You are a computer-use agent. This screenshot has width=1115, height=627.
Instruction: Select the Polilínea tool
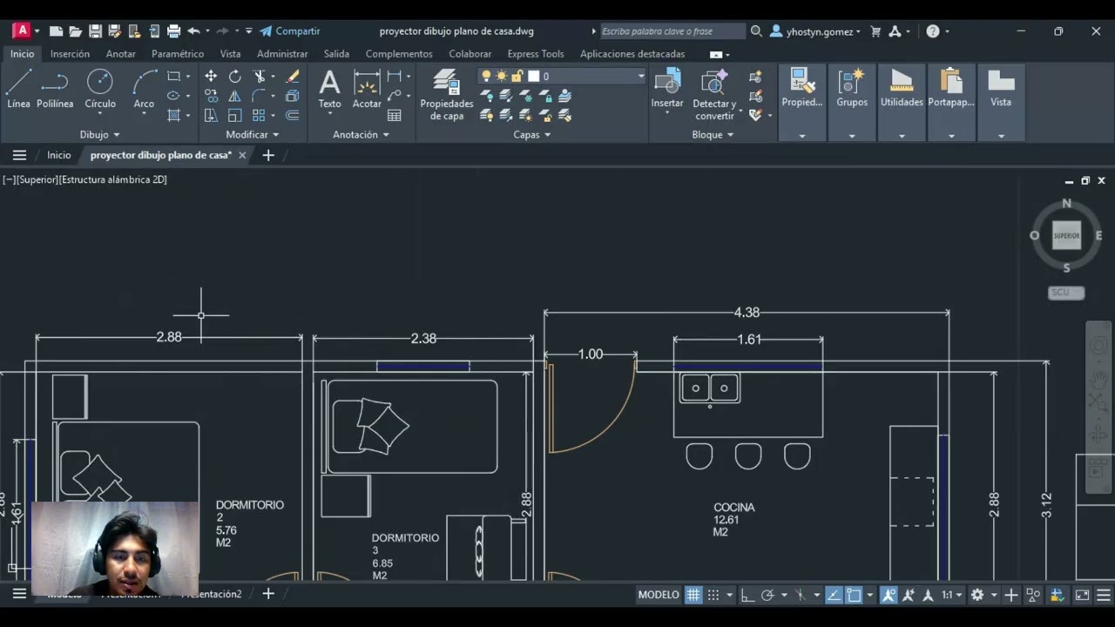(x=55, y=90)
